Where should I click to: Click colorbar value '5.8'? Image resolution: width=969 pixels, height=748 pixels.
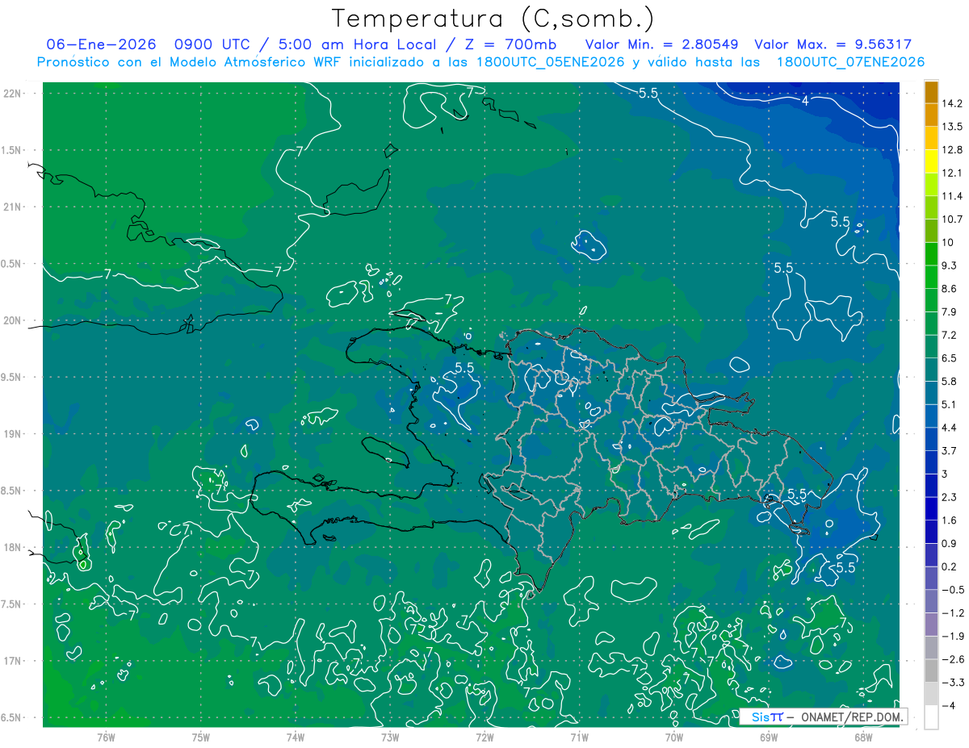point(950,382)
